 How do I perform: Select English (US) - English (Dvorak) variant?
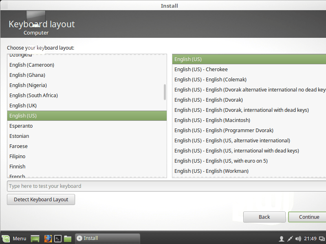(x=249, y=100)
